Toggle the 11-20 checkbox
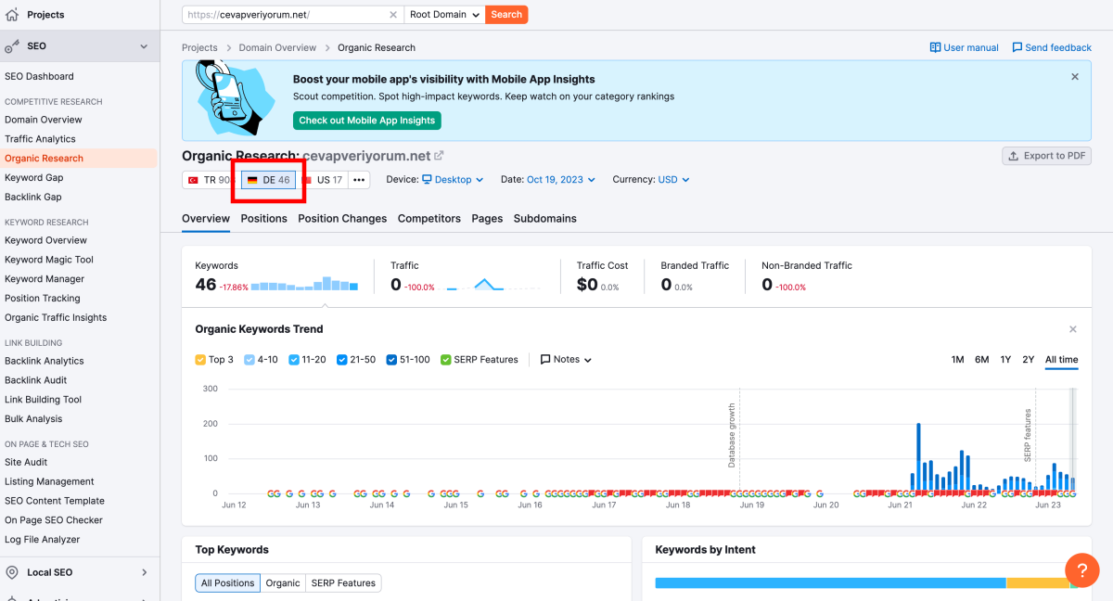Image resolution: width=1113 pixels, height=601 pixels. 293,360
